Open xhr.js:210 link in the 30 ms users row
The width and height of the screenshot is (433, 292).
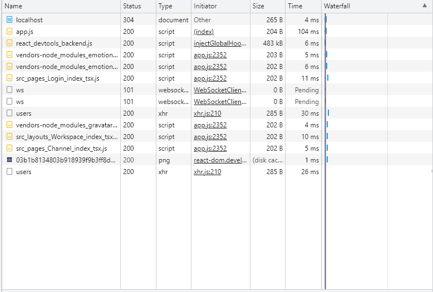pyautogui.click(x=208, y=113)
